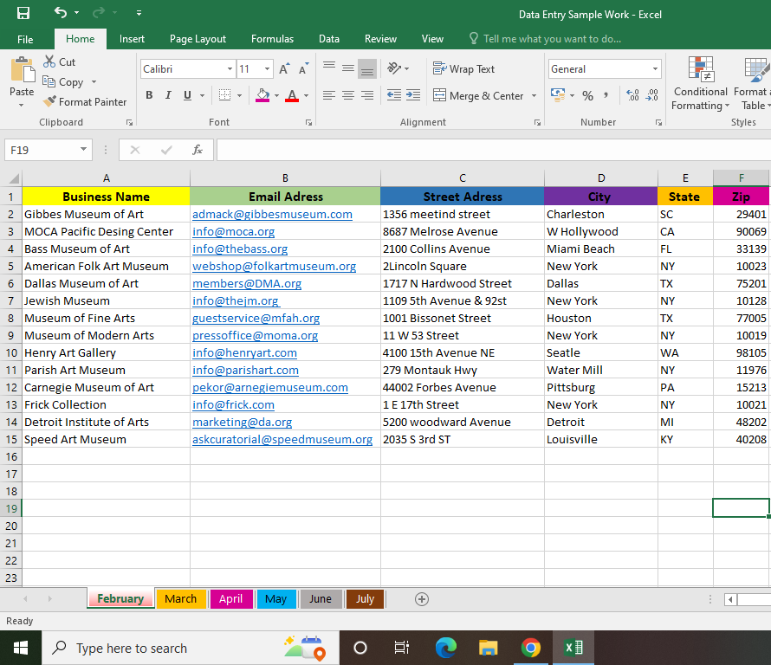Click the Save icon in title bar

click(23, 13)
